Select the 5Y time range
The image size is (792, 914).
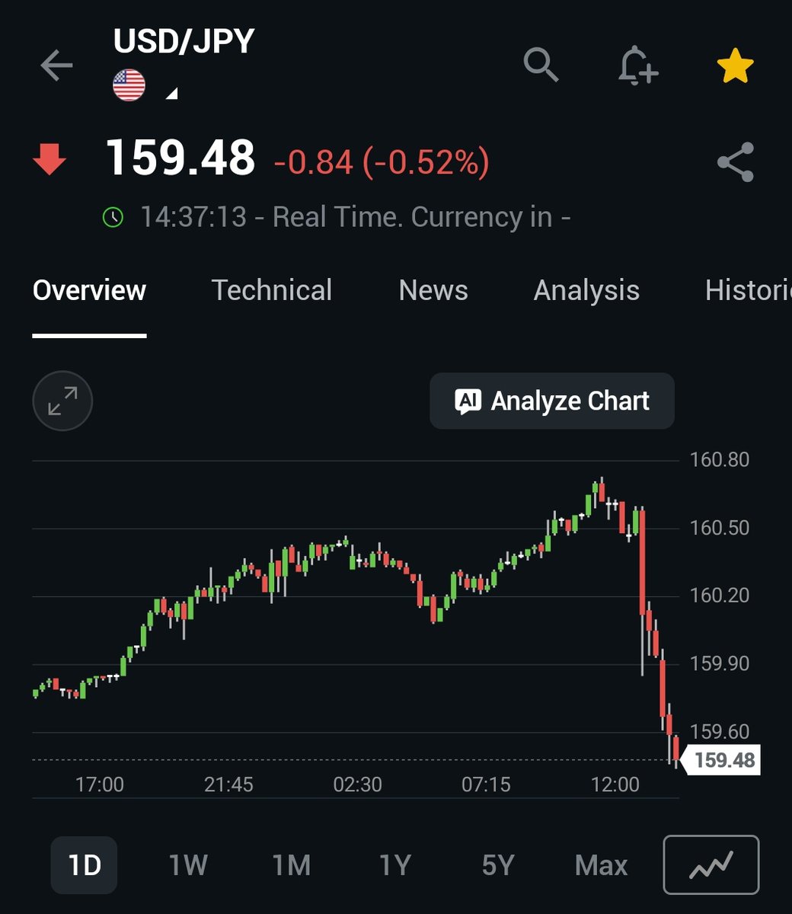tap(498, 865)
